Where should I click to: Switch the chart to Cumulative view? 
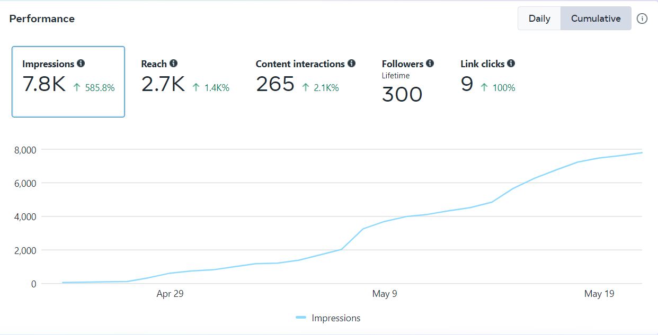[595, 19]
